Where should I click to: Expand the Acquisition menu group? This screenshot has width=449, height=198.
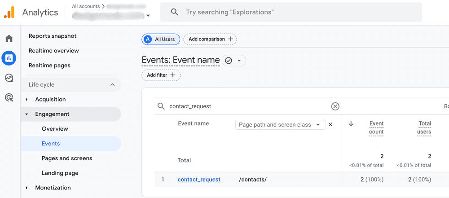[x=27, y=99]
